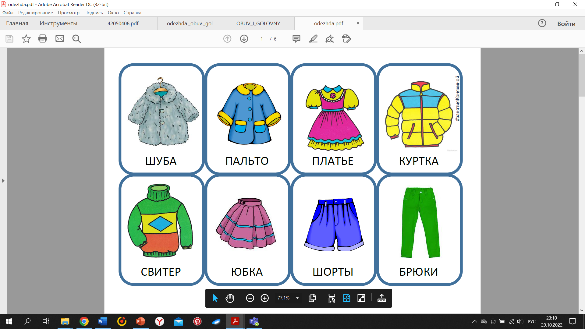Viewport: 585px width, 329px height.
Task: Open the page display copy icon
Action: [312, 298]
